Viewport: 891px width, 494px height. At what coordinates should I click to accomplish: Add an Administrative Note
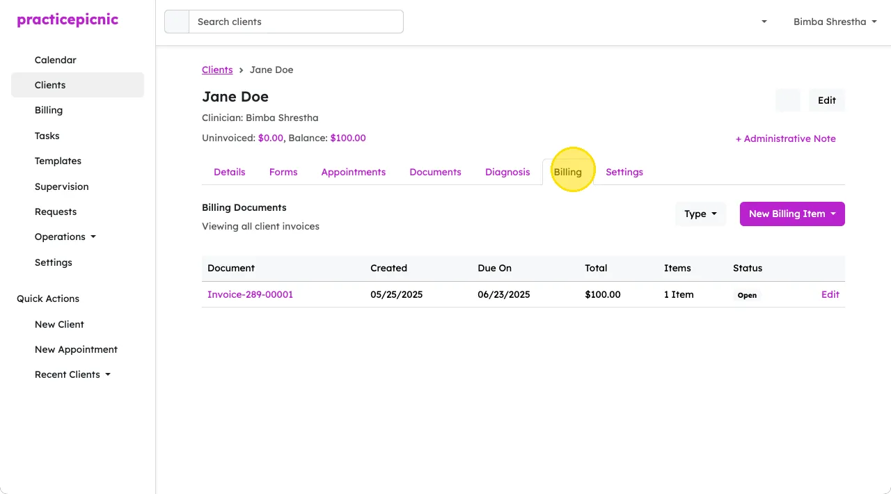(786, 138)
